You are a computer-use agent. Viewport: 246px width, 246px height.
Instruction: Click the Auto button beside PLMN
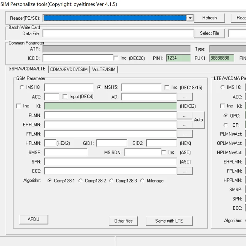(x=199, y=120)
